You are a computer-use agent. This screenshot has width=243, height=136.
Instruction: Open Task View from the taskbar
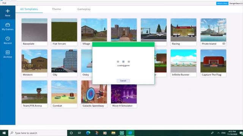[79, 133]
